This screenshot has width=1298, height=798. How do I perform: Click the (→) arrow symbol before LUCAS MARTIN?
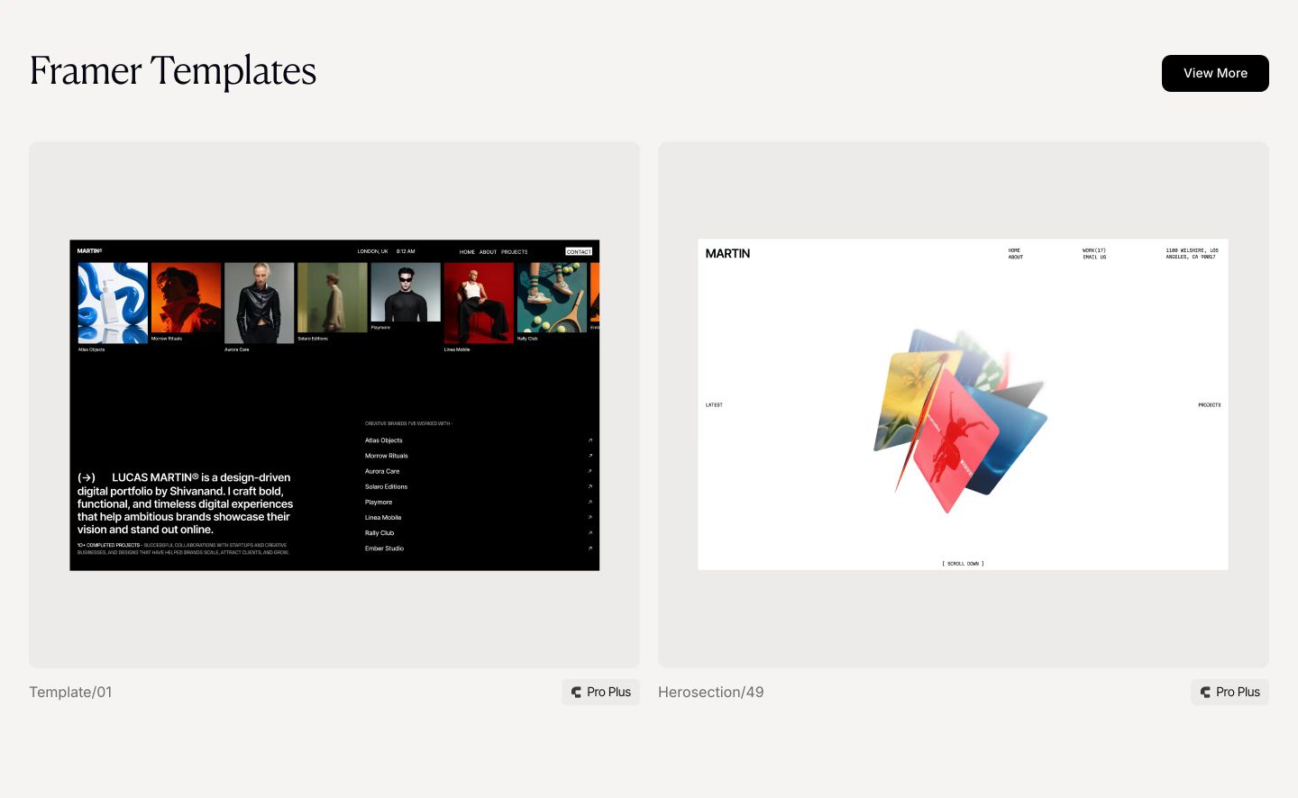[x=87, y=477]
